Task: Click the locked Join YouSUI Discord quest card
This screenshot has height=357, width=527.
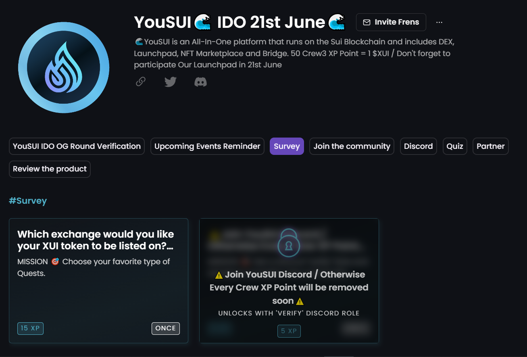Action: coord(289,281)
